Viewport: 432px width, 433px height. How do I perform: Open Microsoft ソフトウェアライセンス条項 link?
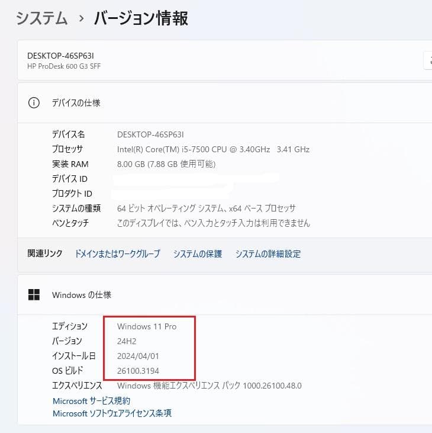tap(112, 413)
